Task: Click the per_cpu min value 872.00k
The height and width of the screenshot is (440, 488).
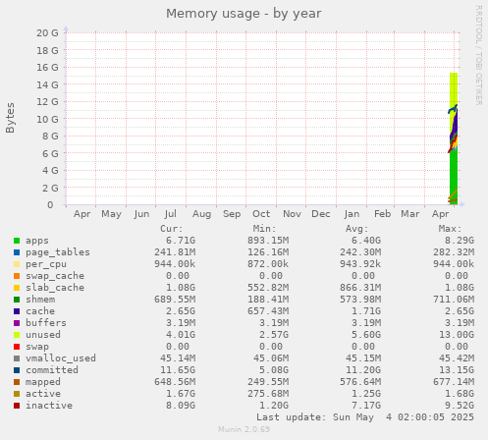Action: coord(268,264)
